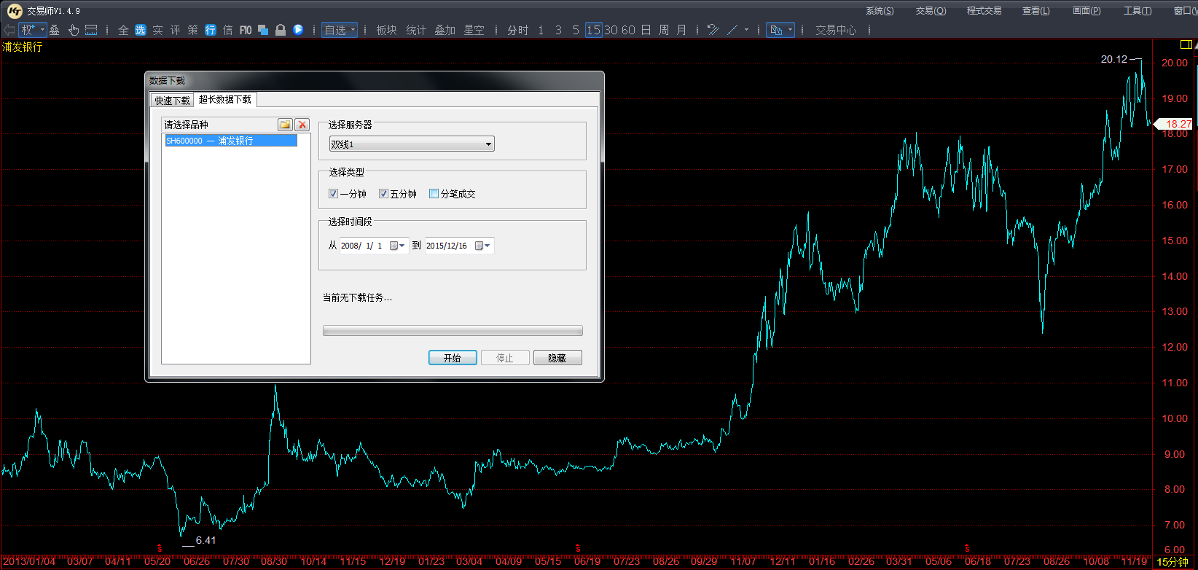Select the line drawing tool icon
This screenshot has width=1198, height=570.
(x=733, y=30)
